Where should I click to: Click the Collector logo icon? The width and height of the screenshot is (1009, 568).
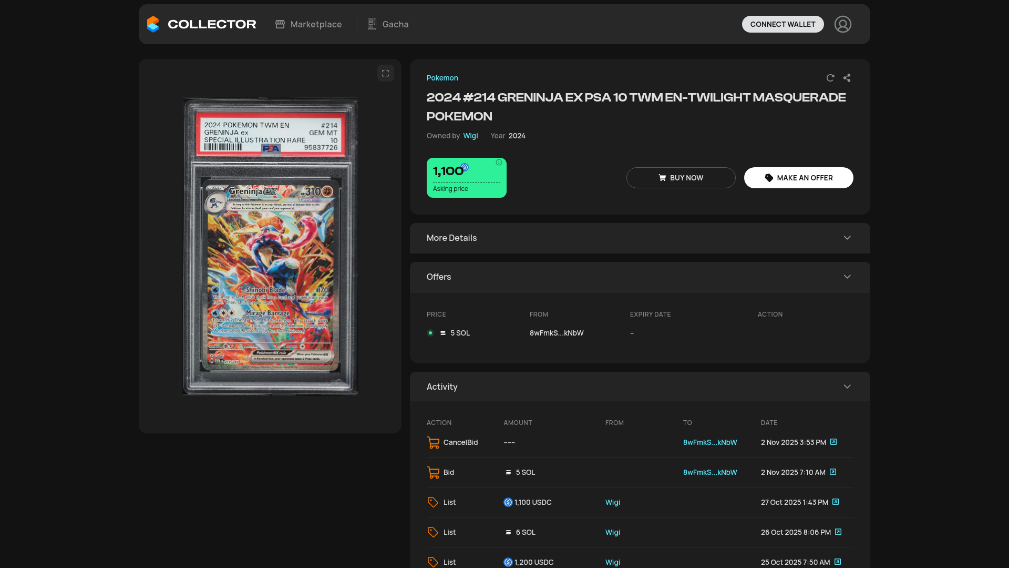click(x=153, y=24)
